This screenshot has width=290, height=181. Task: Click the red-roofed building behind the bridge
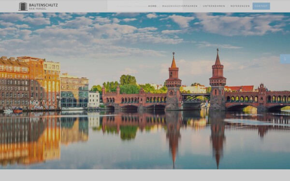(x=239, y=89)
